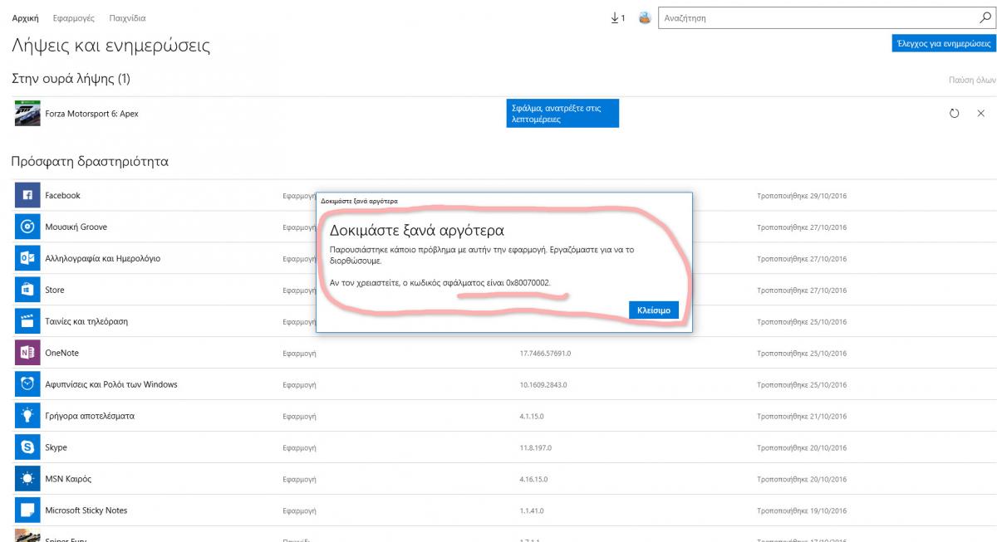Select the Skype app name
Screen dimensions: 997x542
[56, 448]
